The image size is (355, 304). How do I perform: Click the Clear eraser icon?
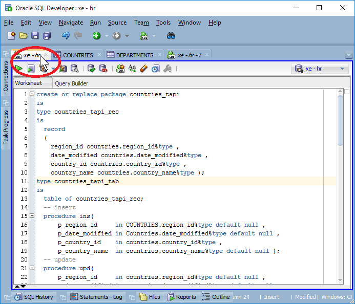[x=144, y=69]
